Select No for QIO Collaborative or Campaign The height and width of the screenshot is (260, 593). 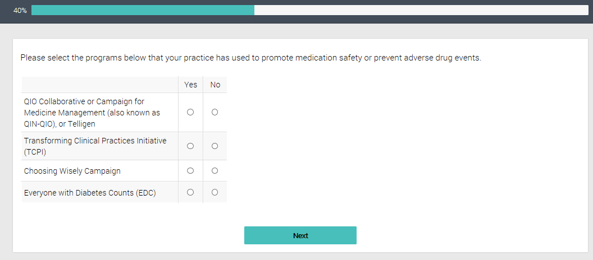215,112
